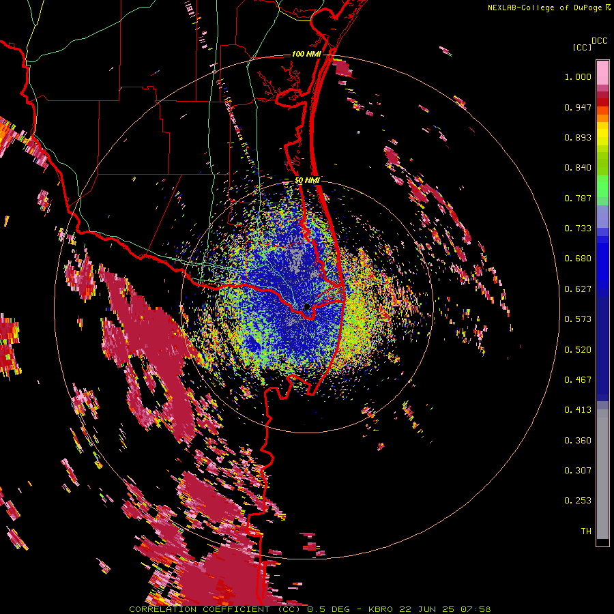Click the black KBRO radar site dot
Viewport: 614px width, 614px height.
pos(307,306)
